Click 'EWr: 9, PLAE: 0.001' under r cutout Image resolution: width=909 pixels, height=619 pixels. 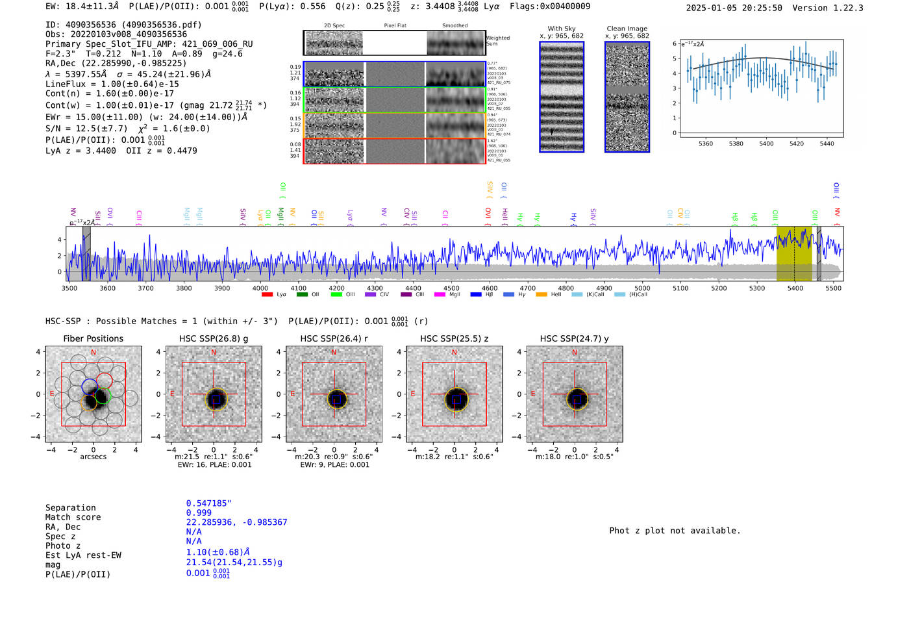[x=334, y=465]
